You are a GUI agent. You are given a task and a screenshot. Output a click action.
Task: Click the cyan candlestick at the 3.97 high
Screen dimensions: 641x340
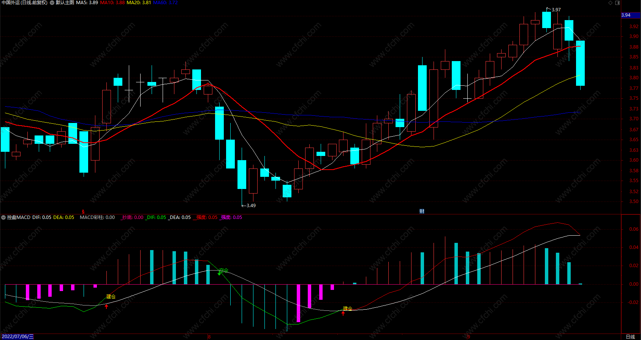[546, 20]
